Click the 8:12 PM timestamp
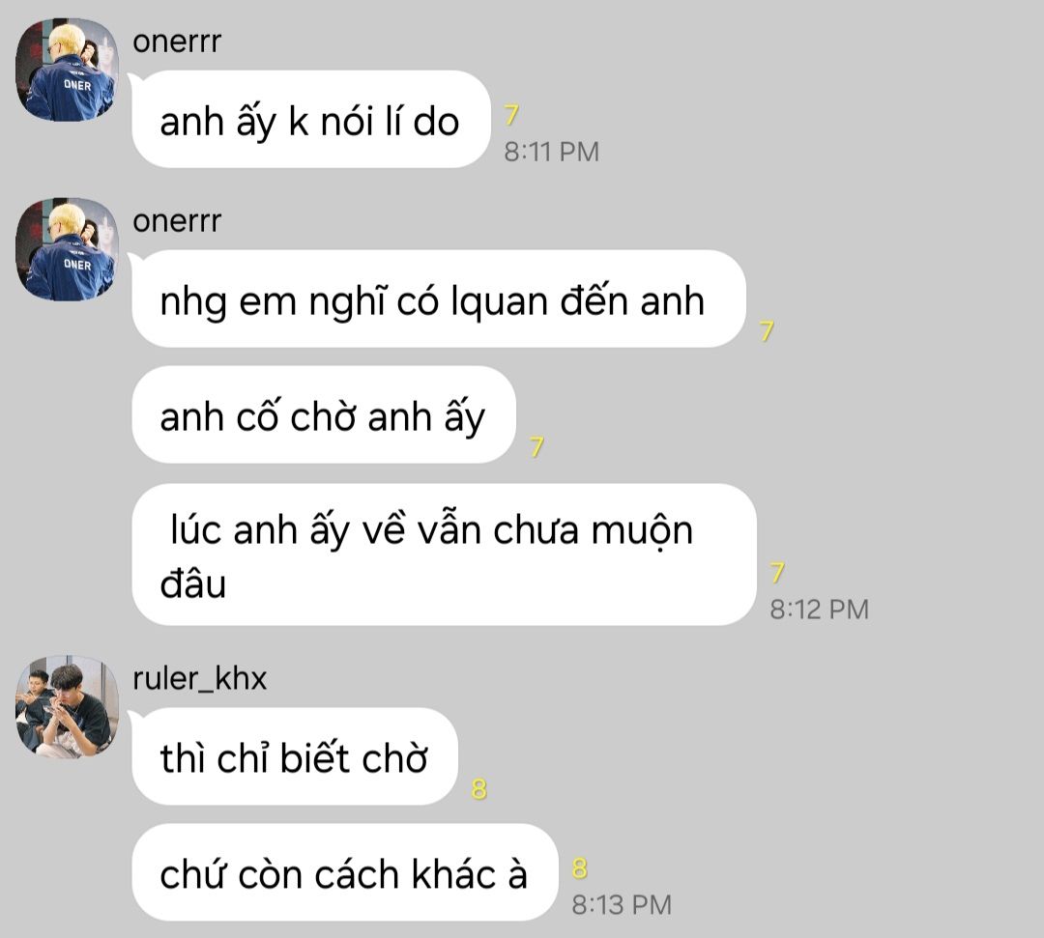The width and height of the screenshot is (1044, 938). click(x=819, y=610)
